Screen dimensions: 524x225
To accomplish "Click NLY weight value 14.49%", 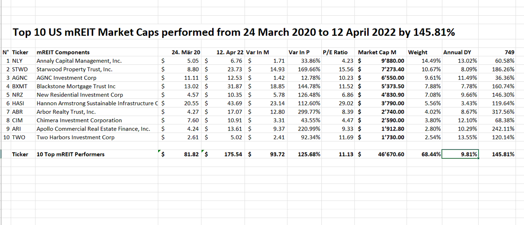I will (431, 61).
